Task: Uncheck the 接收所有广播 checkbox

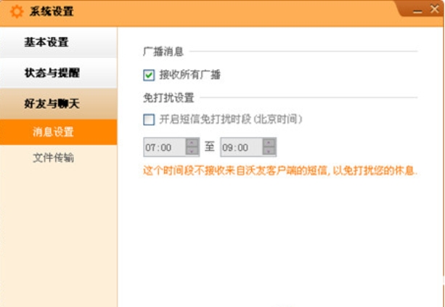Action: tap(149, 75)
